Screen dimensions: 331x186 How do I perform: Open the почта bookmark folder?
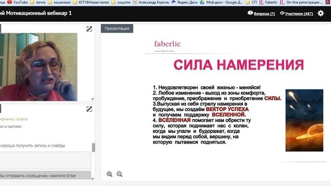point(38,2)
